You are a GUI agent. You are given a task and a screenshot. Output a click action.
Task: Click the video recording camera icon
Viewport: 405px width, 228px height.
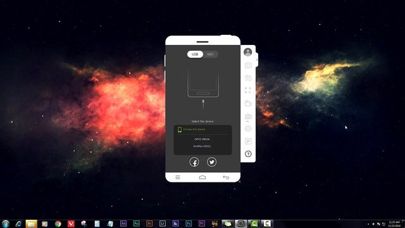pyautogui.click(x=248, y=103)
